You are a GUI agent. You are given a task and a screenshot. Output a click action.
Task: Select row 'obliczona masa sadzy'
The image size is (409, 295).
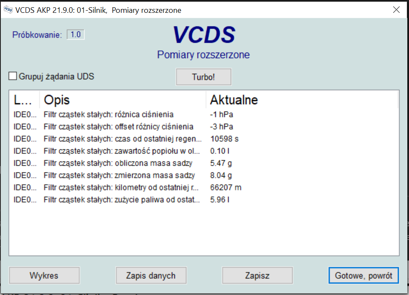click(x=204, y=163)
